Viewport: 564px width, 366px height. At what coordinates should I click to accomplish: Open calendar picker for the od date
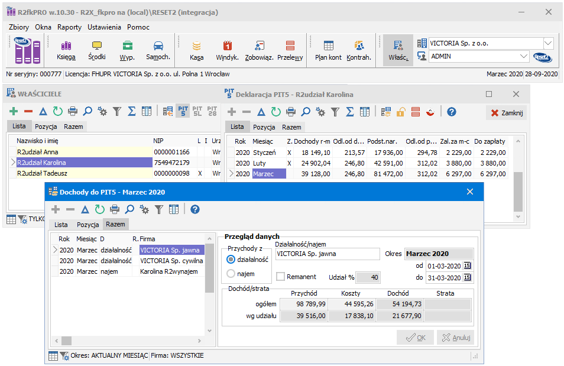467,265
